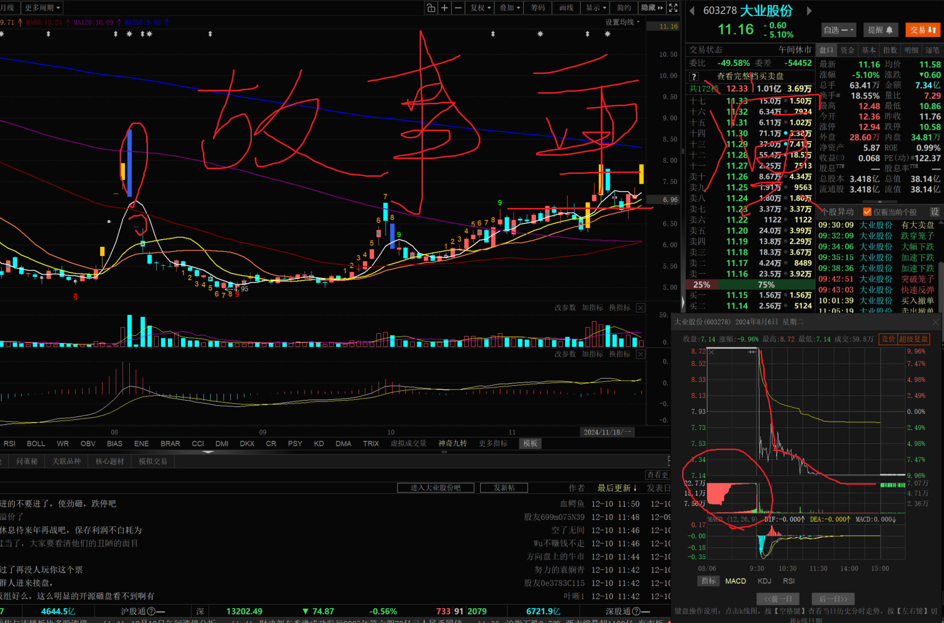This screenshot has height=623, width=944.
Task: Click the 后一日 next day button
Action: click(x=833, y=599)
